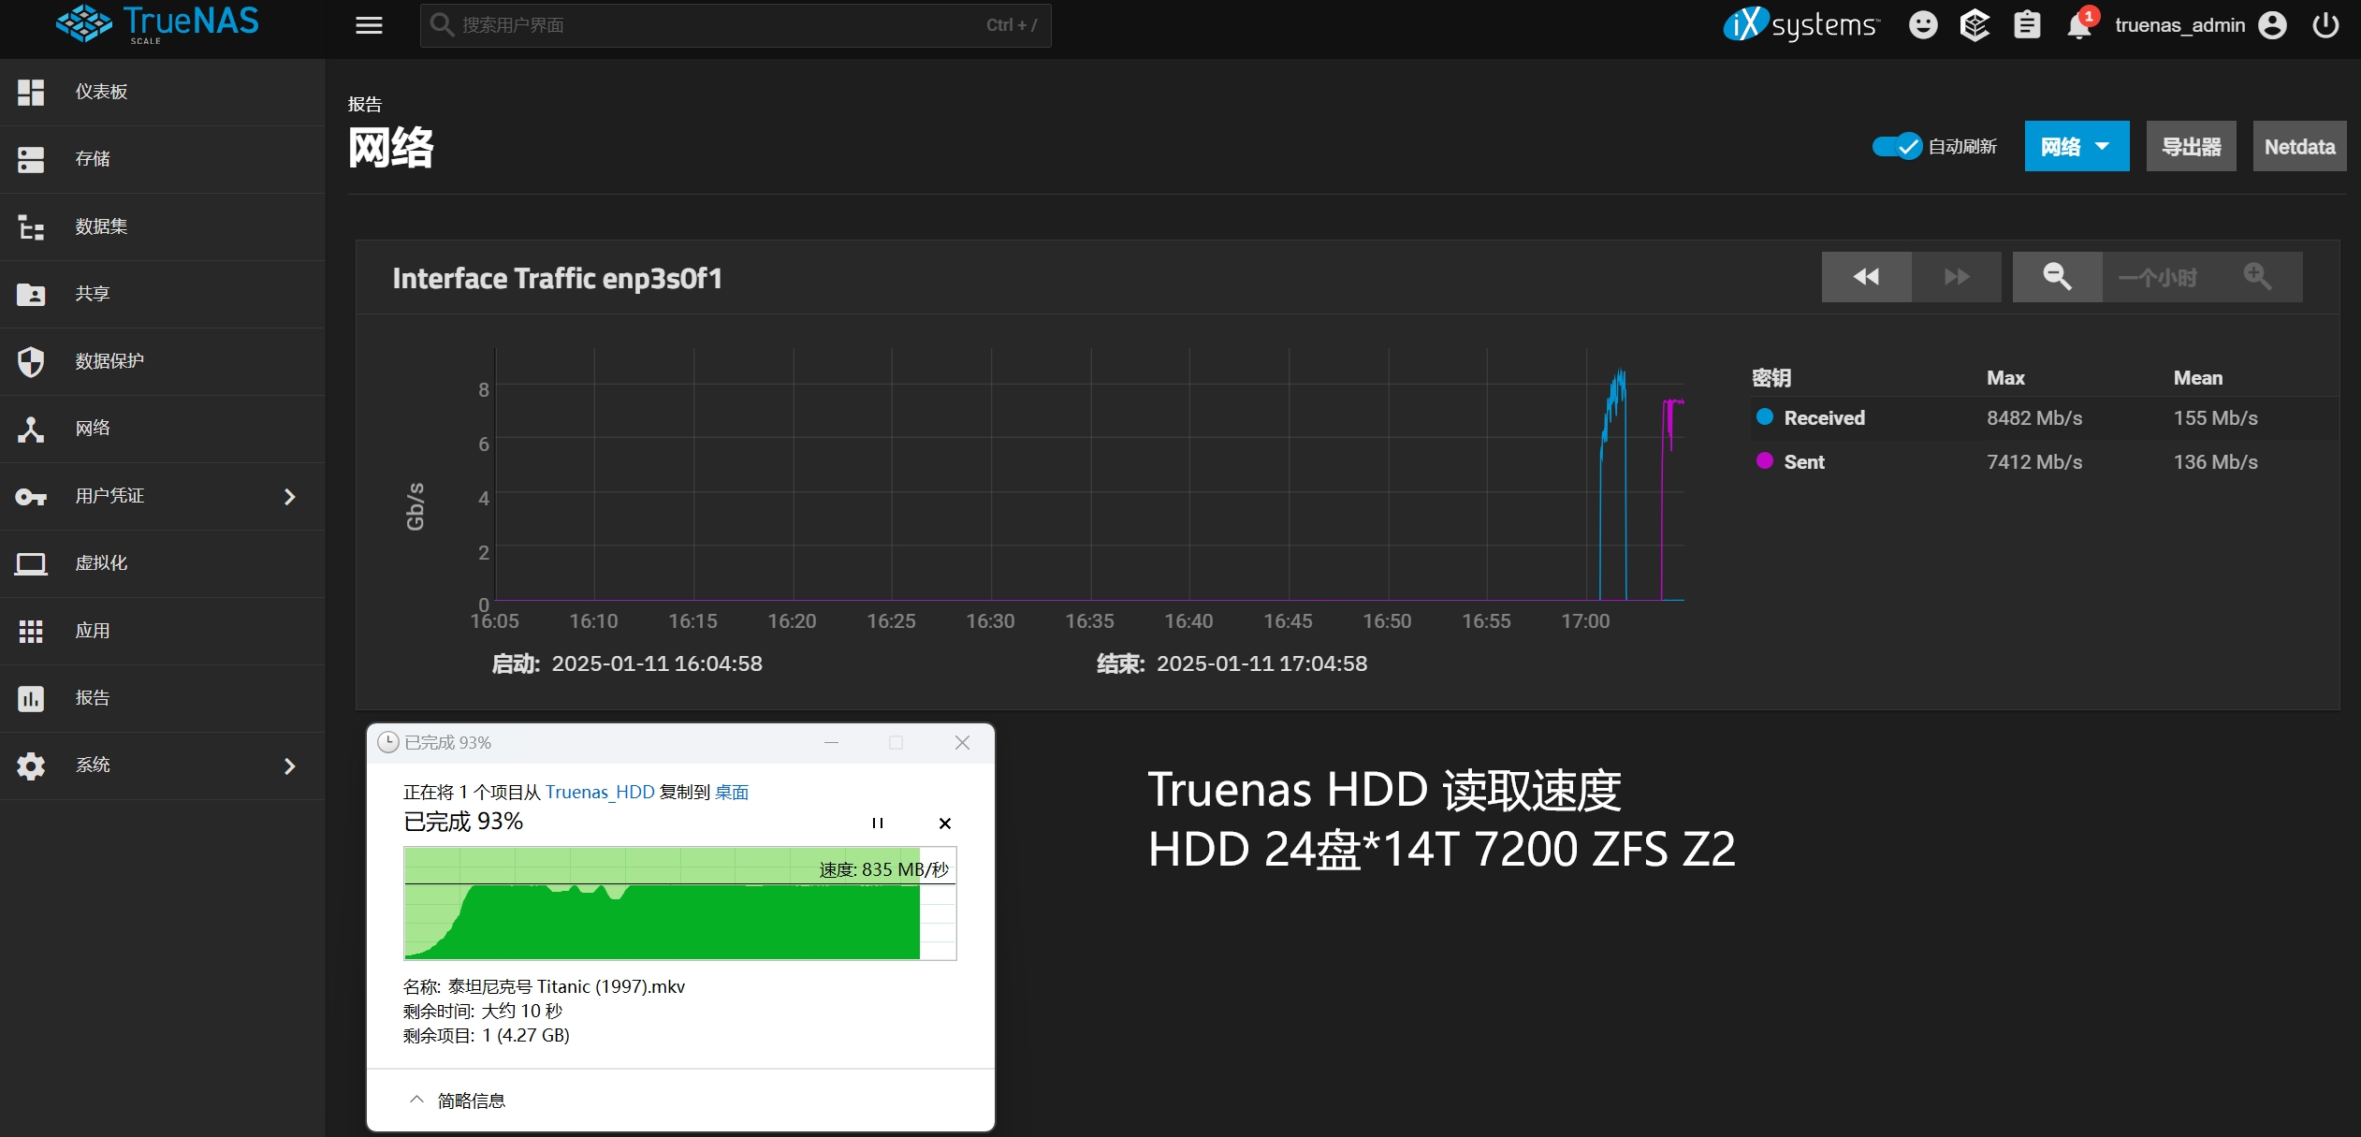Click the file name Titanic (1997).mkv

[566, 986]
